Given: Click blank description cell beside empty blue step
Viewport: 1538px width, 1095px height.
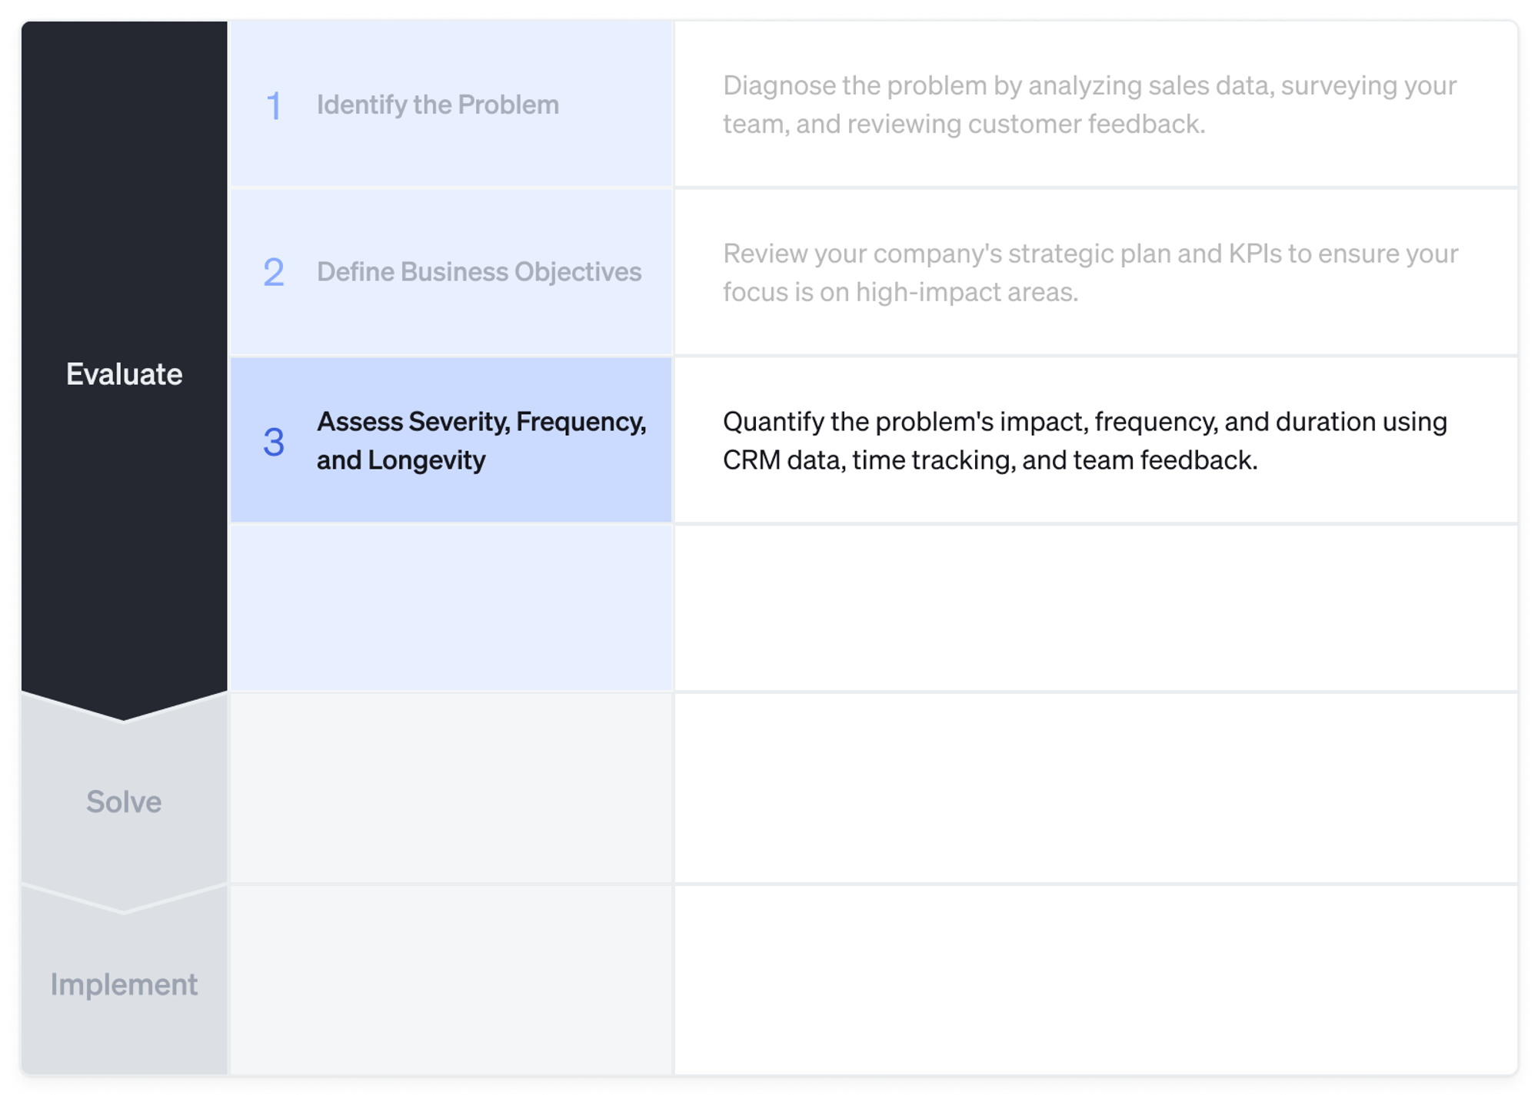Looking at the screenshot, I should click(x=1095, y=608).
